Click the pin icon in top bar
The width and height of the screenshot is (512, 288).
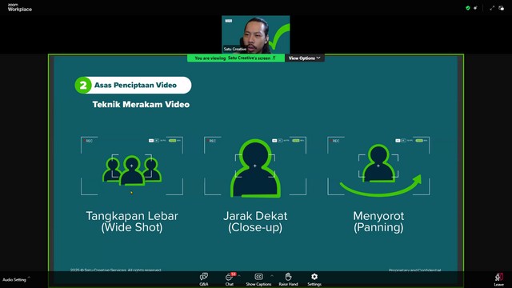tap(475, 8)
